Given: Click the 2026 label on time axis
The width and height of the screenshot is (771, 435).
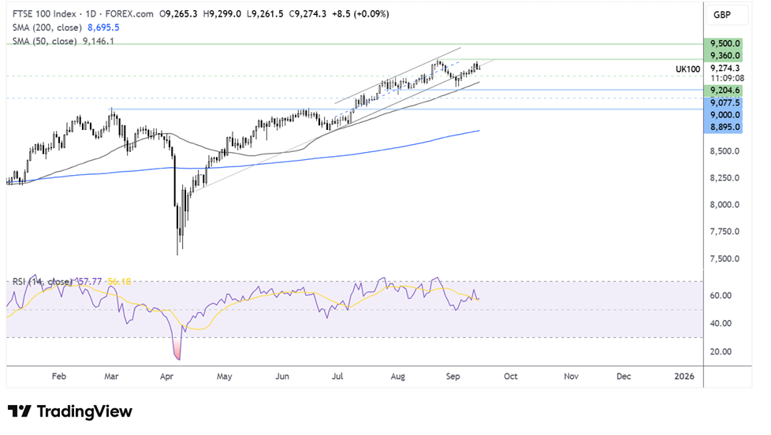Looking at the screenshot, I should click(684, 377).
